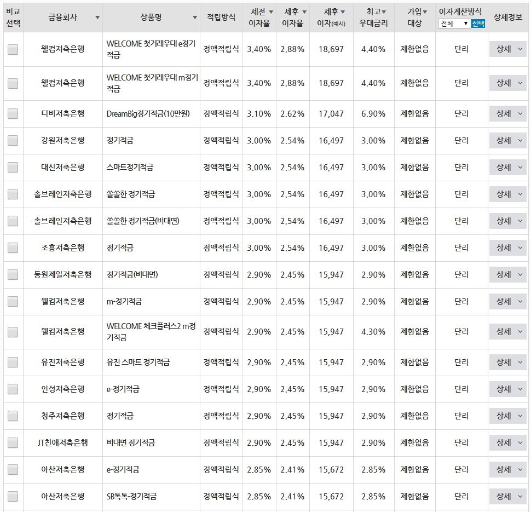Check WELCOME 첫거래우대 m정기적금 compare box
The width and height of the screenshot is (531, 512).
point(13,83)
